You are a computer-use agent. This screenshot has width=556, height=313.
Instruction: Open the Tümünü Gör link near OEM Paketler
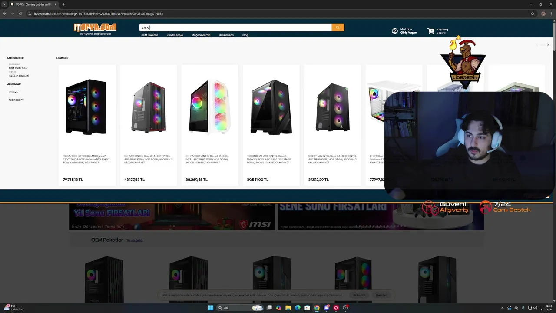[x=135, y=240]
